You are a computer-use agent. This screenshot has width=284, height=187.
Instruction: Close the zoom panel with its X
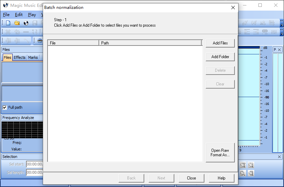(279, 157)
